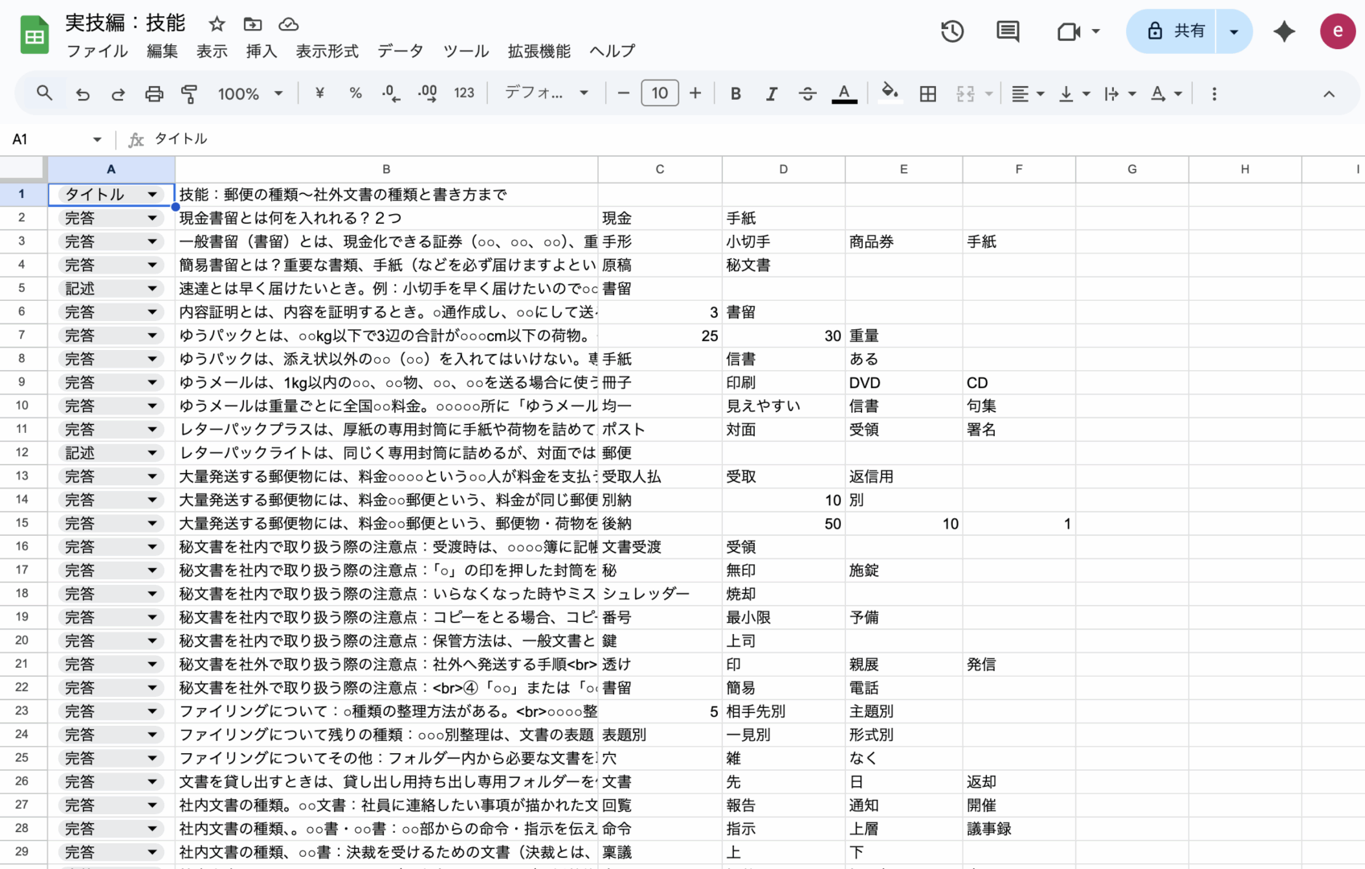Toggle bold formatting
This screenshot has height=869, width=1365.
735,94
